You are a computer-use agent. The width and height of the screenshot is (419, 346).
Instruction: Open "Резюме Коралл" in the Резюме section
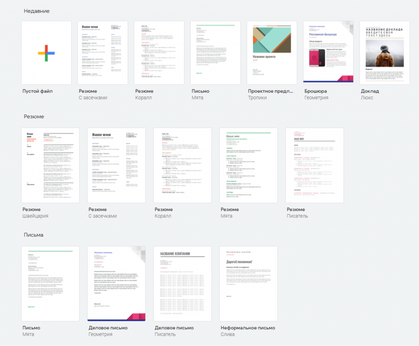point(182,165)
